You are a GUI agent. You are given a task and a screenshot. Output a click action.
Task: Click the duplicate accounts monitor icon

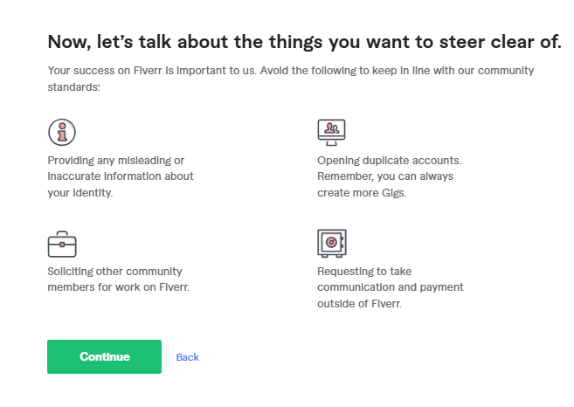tap(331, 131)
